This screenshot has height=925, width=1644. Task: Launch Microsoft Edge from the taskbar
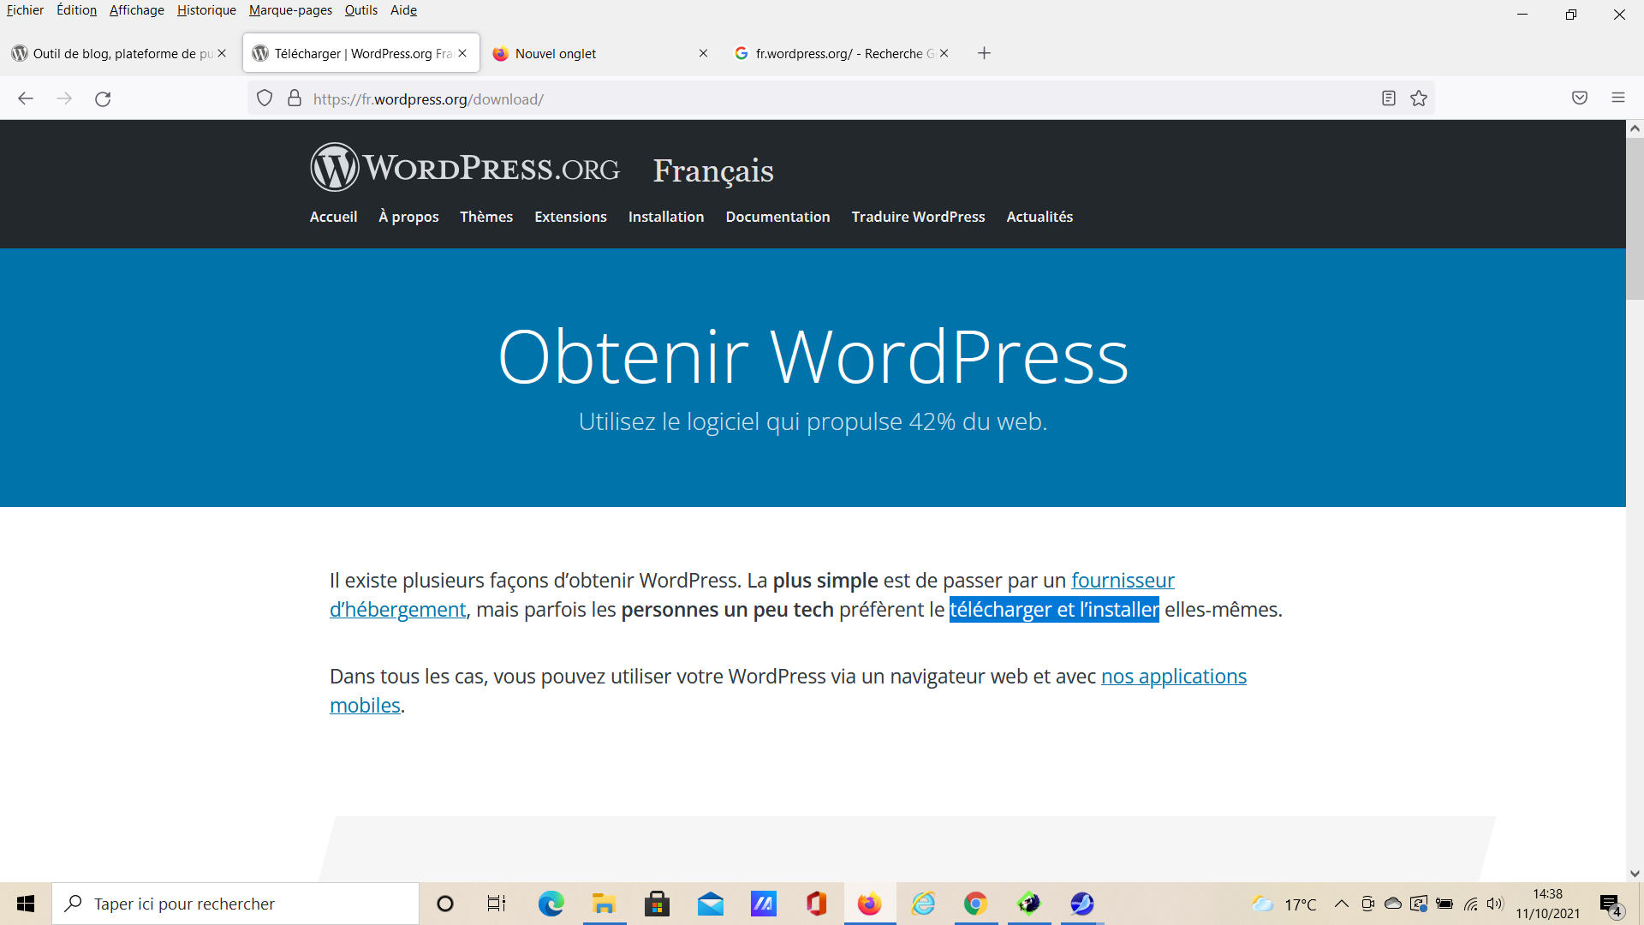pos(551,904)
